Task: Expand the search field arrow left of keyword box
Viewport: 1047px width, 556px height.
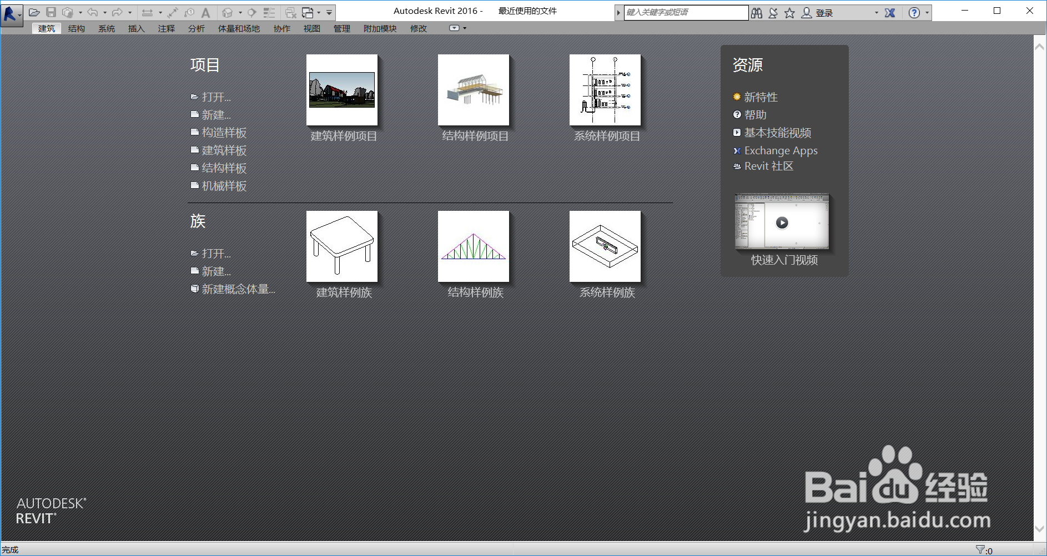Action: [x=618, y=13]
